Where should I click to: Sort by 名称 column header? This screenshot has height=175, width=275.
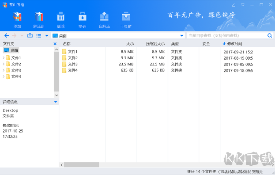(x=67, y=44)
